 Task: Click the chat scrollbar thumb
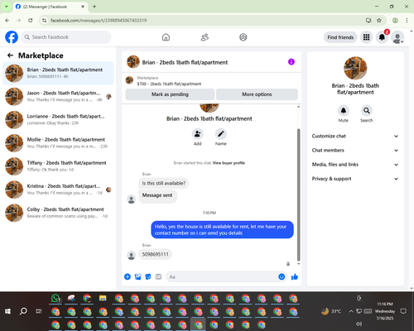click(298, 194)
